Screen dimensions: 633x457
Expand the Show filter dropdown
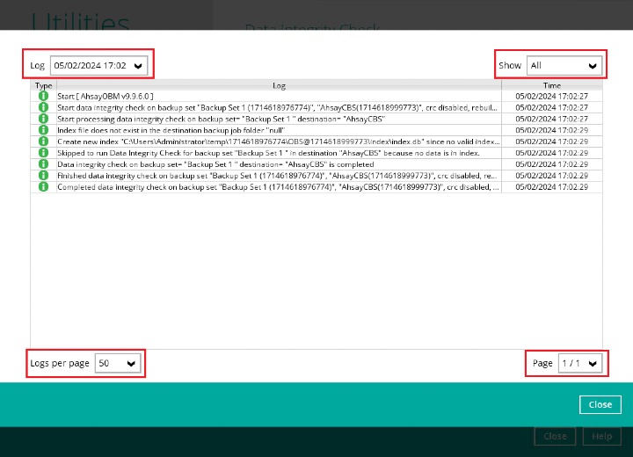tap(564, 65)
